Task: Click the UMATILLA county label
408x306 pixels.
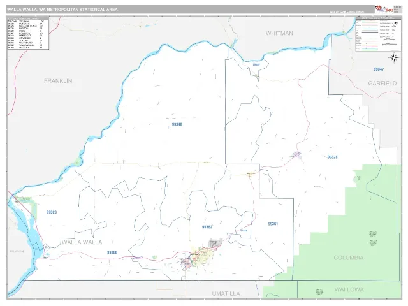Action: click(226, 294)
